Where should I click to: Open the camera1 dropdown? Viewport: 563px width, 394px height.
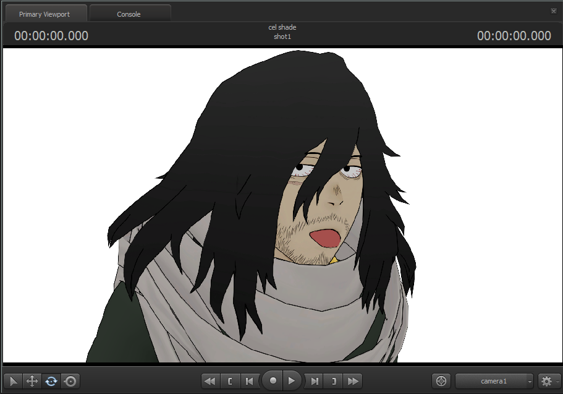coord(494,381)
